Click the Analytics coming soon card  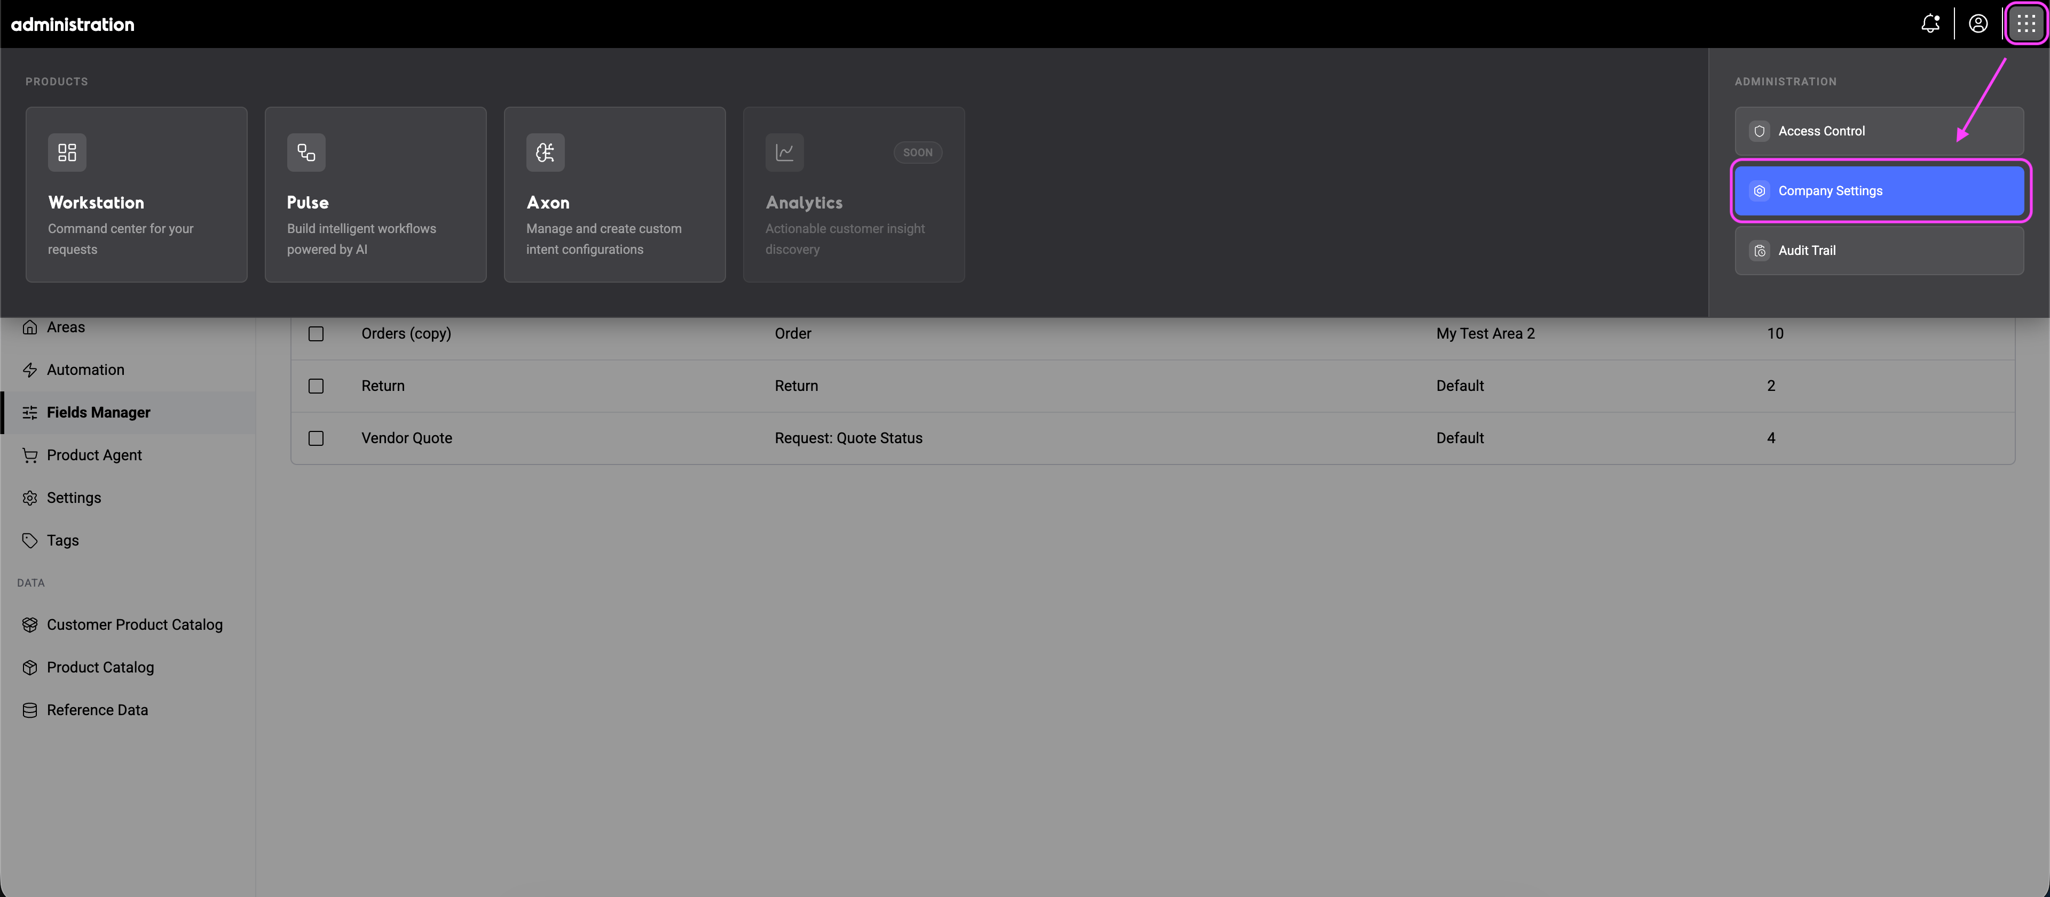point(854,194)
